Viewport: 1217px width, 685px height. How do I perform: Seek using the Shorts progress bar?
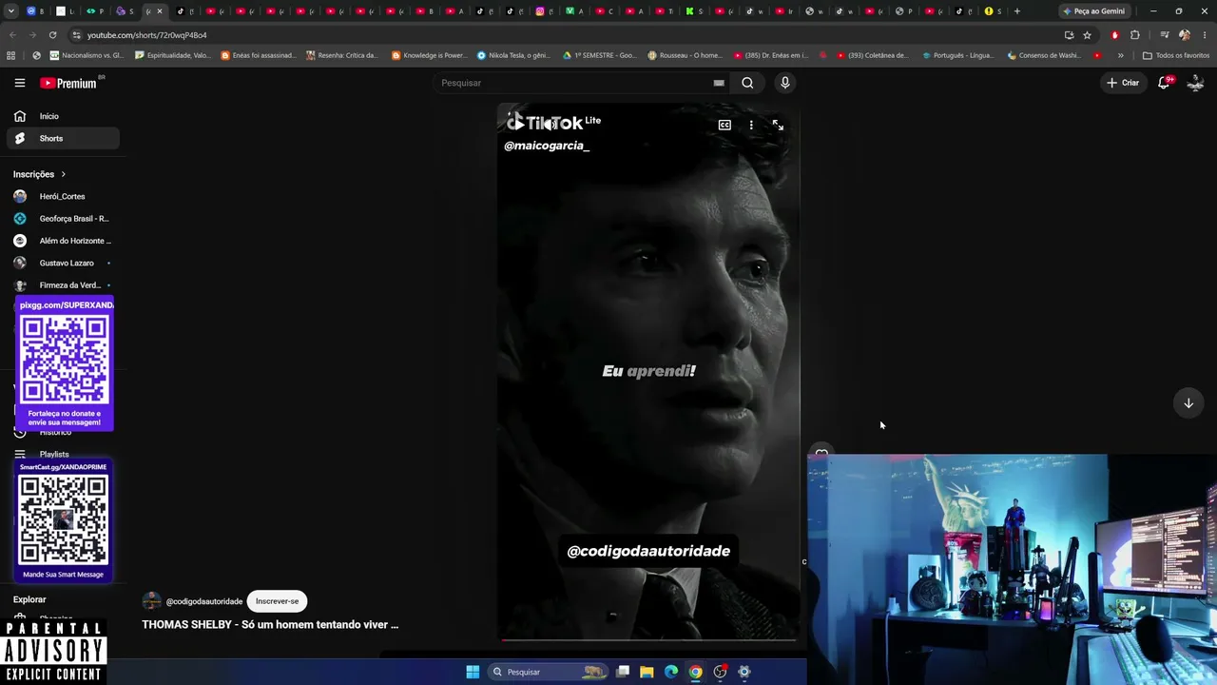point(648,640)
